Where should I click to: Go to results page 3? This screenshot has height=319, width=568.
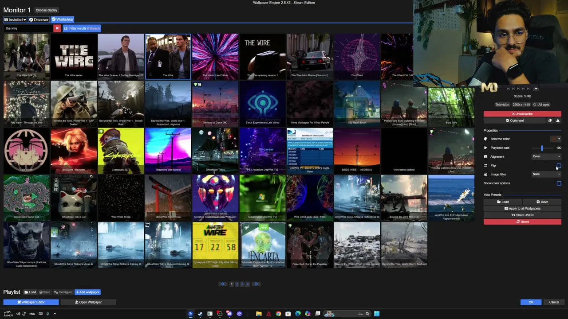(x=242, y=284)
